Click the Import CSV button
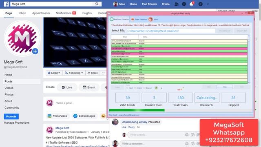Screen dimensions: 261x147 point(224,31)
